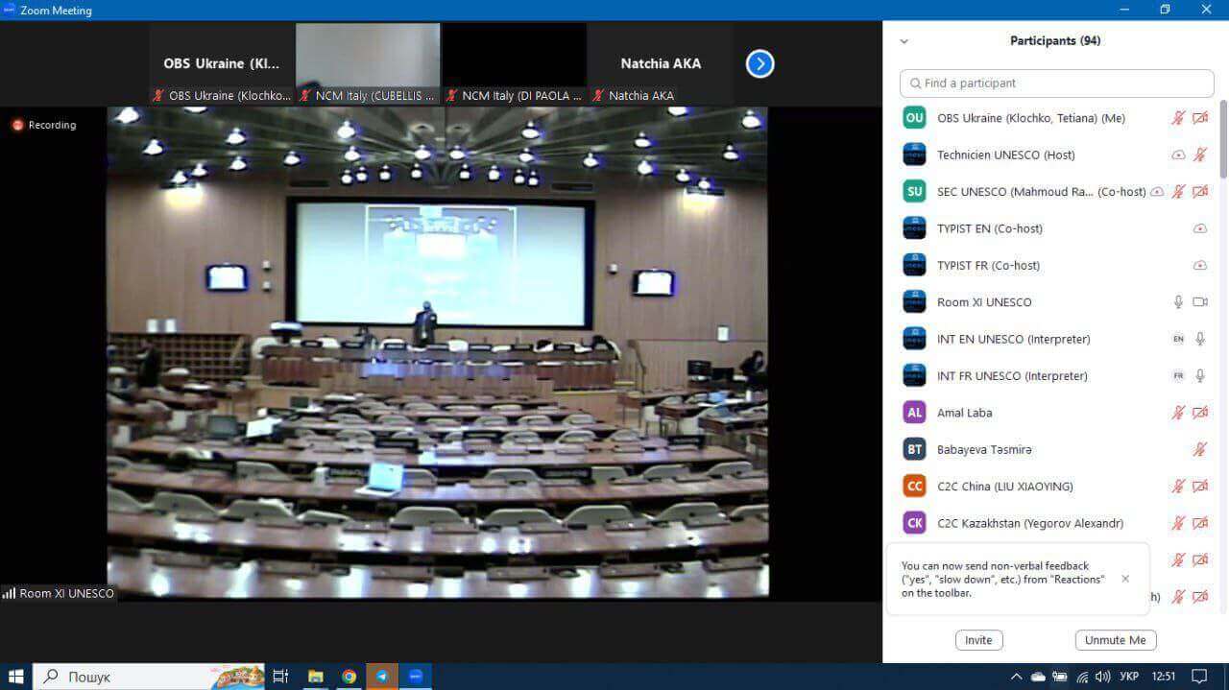Click the muted mic icon for Babayeva Təsmirə
1229x690 pixels.
tap(1199, 449)
